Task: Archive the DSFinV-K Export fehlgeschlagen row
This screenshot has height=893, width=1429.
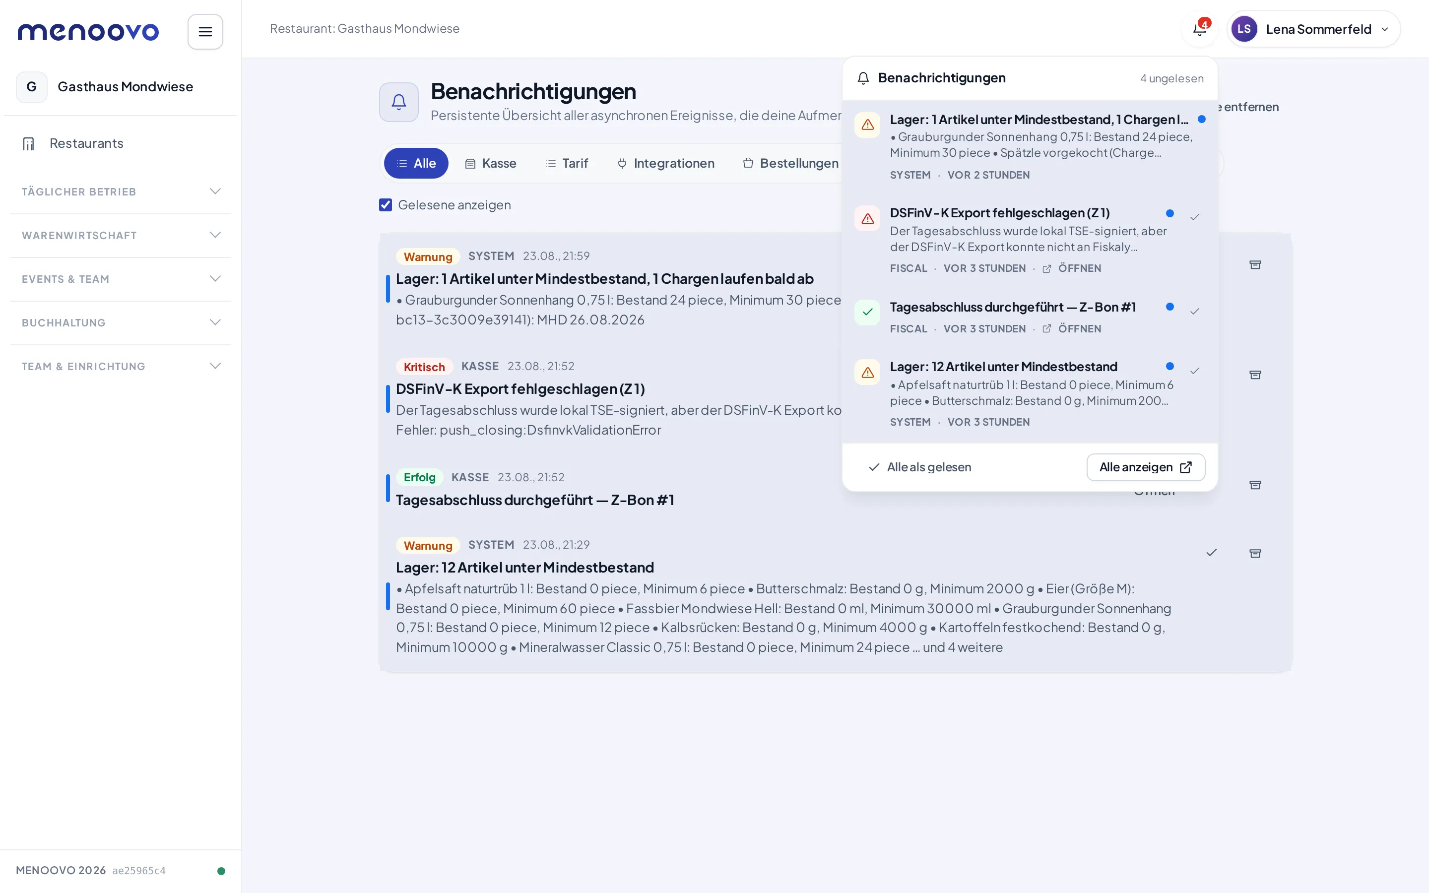Action: (x=1255, y=375)
